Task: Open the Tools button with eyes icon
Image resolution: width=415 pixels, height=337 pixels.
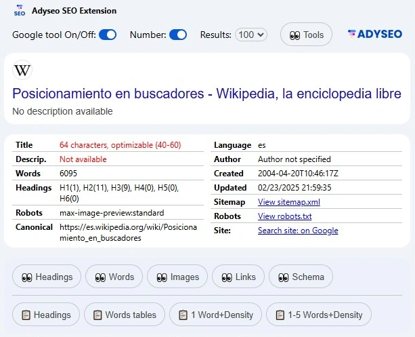Action: tap(306, 35)
